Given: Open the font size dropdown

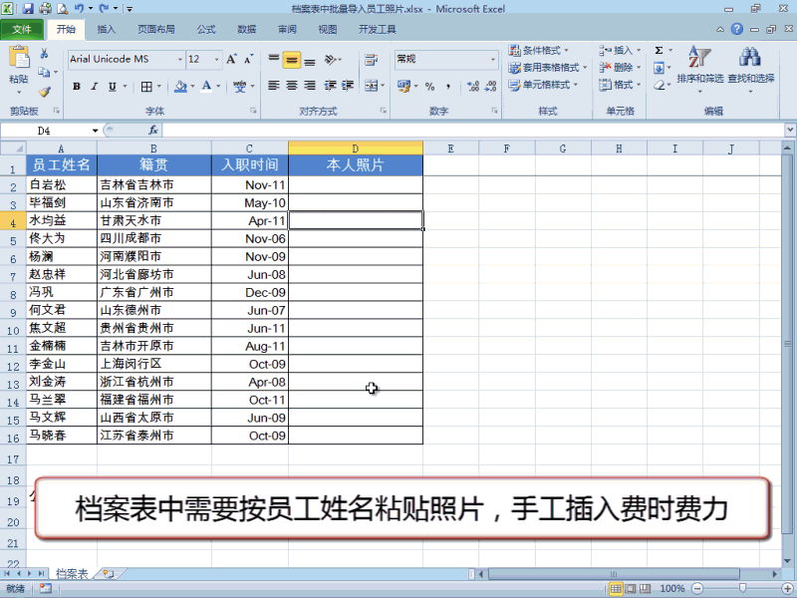Looking at the screenshot, I should coord(214,59).
